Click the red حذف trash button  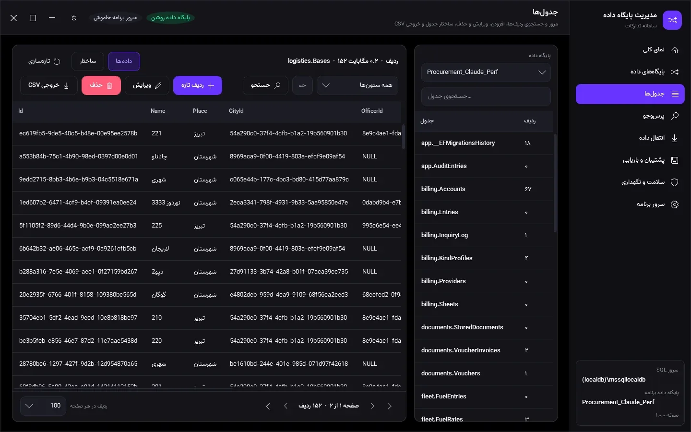tap(101, 85)
